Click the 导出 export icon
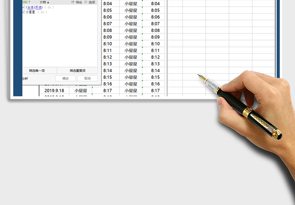 73,2
